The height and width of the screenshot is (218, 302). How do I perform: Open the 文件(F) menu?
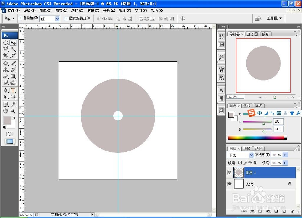(14, 10)
